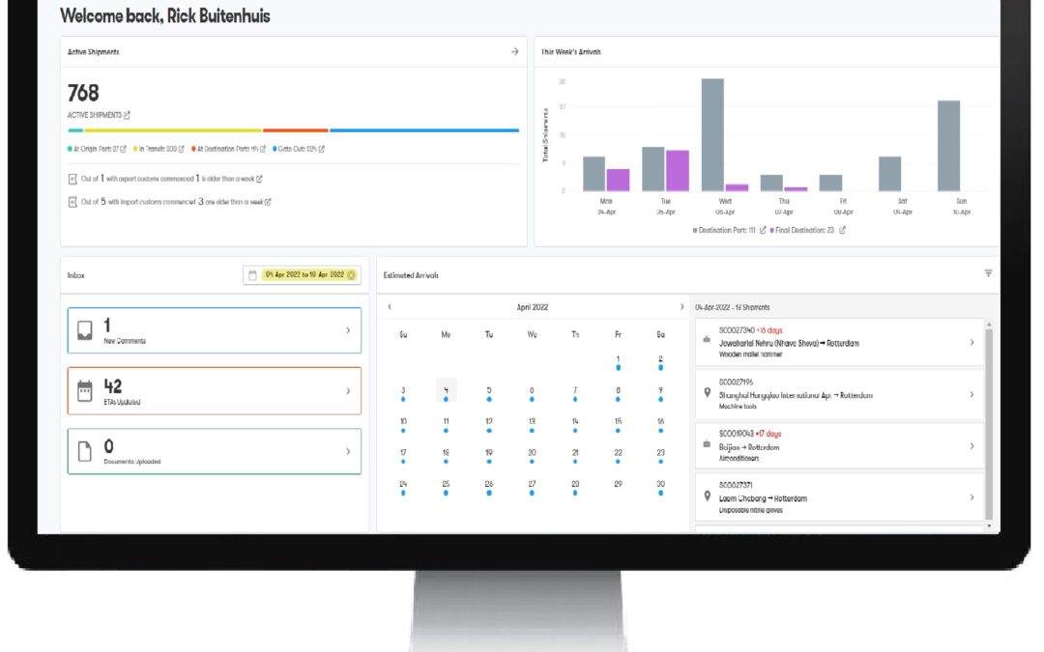
Task: Click the In Transit legend label
Action: point(158,149)
